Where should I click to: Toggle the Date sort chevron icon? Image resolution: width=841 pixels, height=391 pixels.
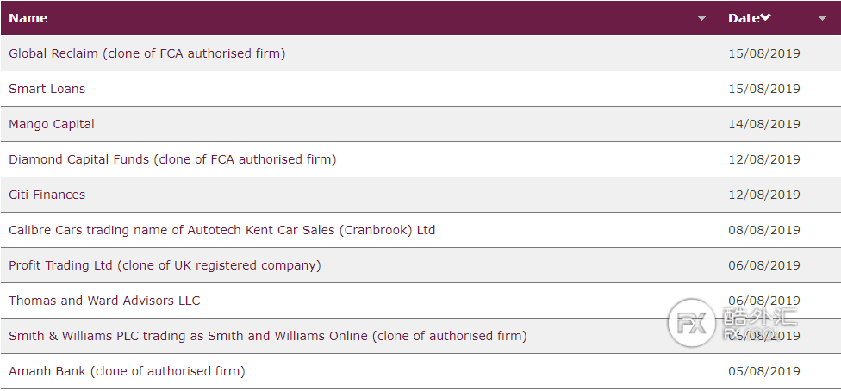[766, 18]
